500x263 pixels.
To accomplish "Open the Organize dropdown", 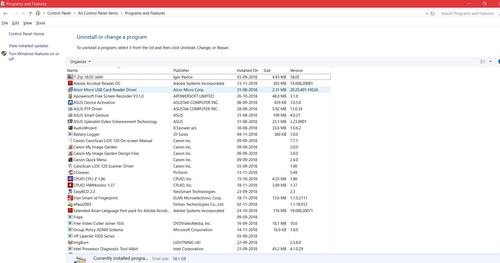I will click(x=80, y=62).
